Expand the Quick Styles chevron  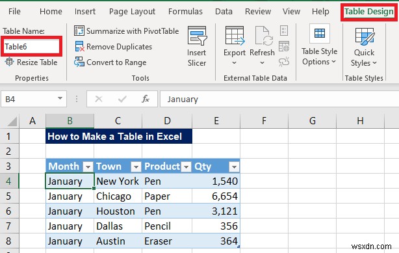(x=374, y=62)
